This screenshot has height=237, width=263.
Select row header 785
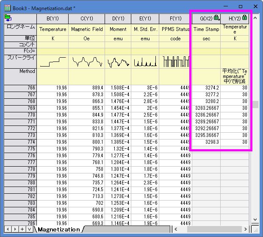(20, 217)
